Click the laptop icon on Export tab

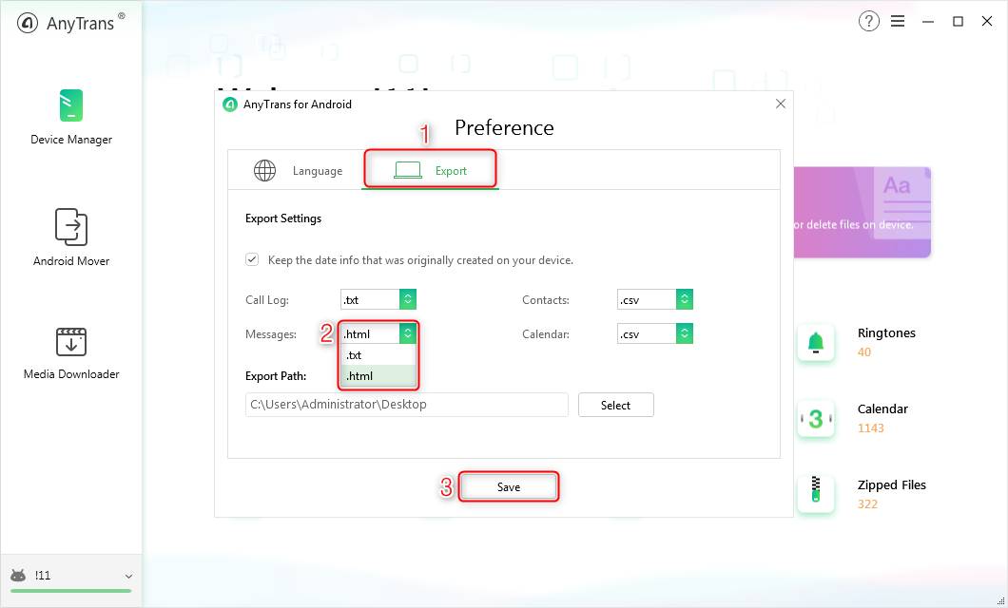tap(408, 171)
